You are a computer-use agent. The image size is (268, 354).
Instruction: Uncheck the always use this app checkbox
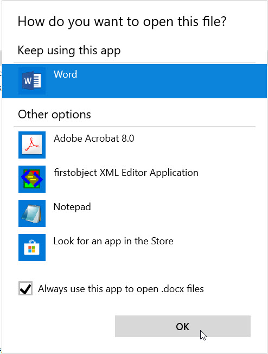(25, 288)
